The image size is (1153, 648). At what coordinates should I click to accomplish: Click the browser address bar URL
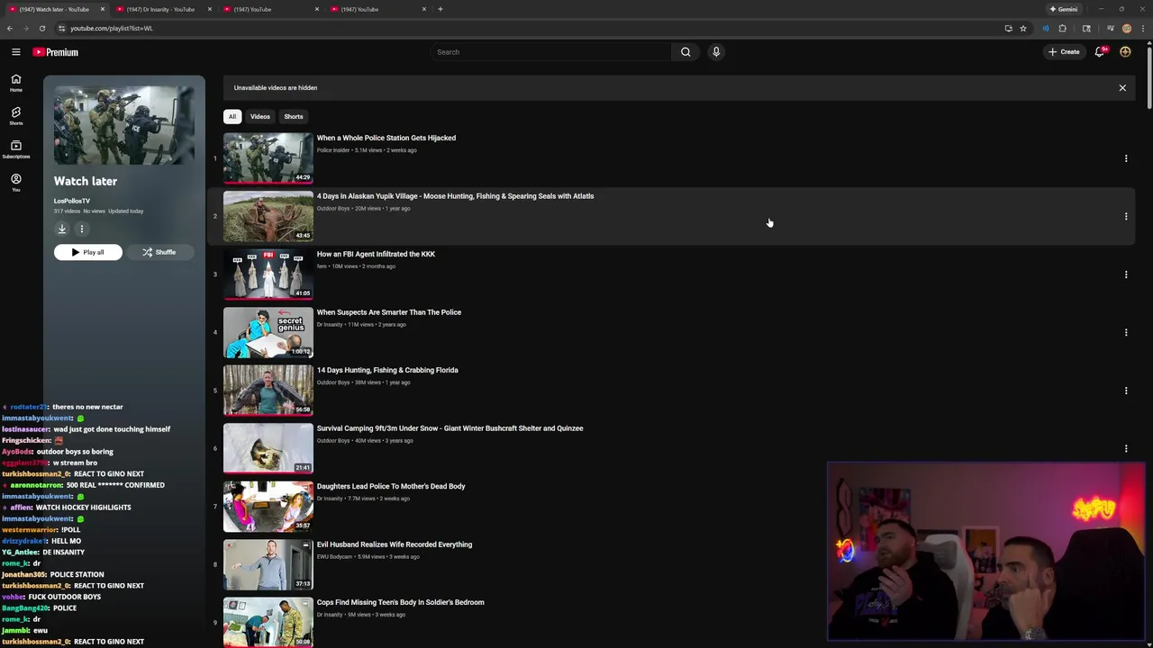pos(112,28)
